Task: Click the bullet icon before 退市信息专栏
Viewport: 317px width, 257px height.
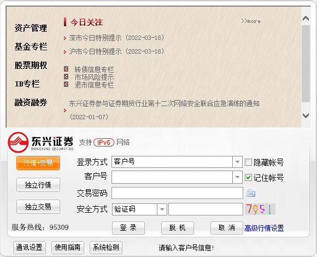Action: [66, 84]
